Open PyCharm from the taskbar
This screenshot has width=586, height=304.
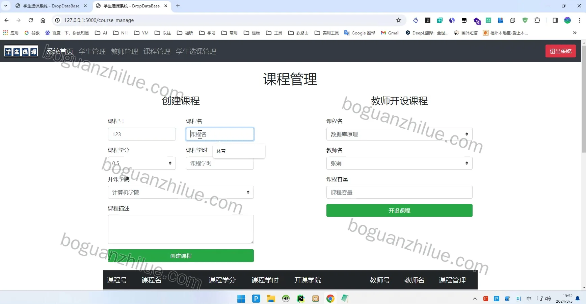[x=300, y=299]
